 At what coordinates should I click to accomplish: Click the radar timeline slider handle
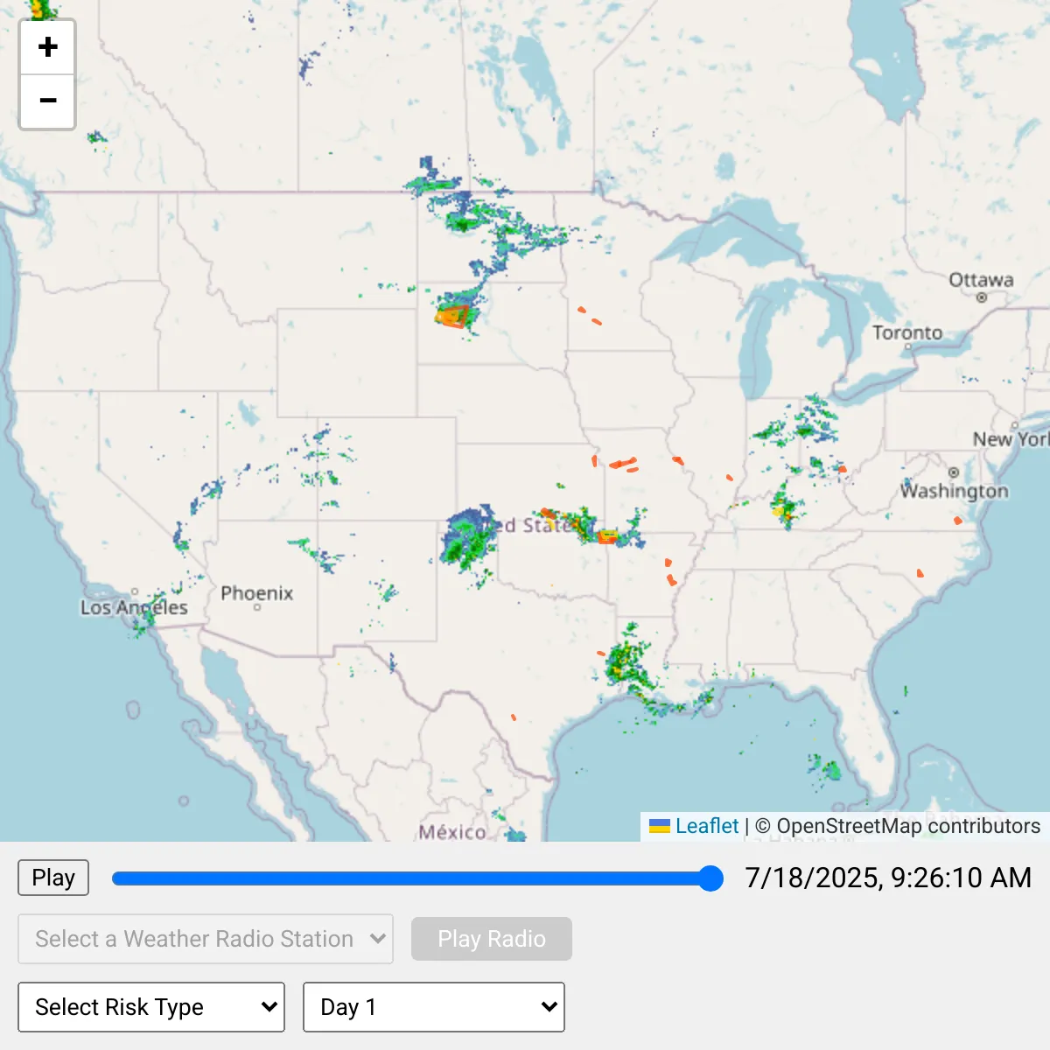pyautogui.click(x=711, y=878)
